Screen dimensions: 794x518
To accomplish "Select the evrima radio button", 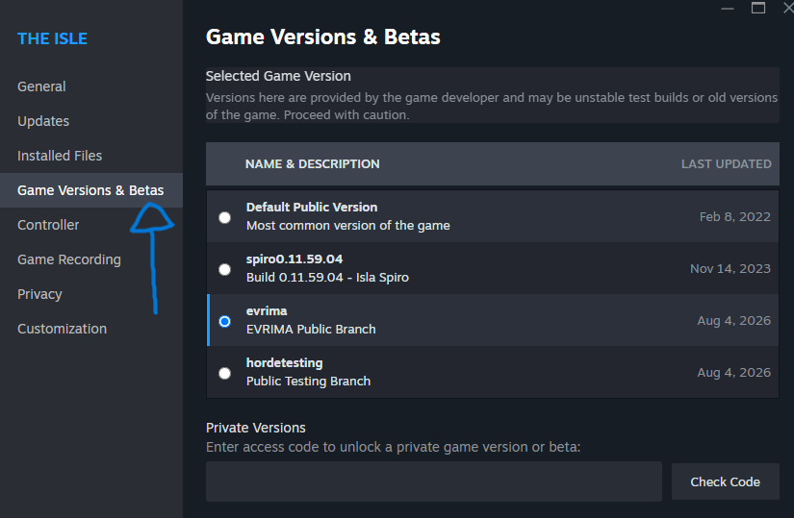I will coord(225,321).
